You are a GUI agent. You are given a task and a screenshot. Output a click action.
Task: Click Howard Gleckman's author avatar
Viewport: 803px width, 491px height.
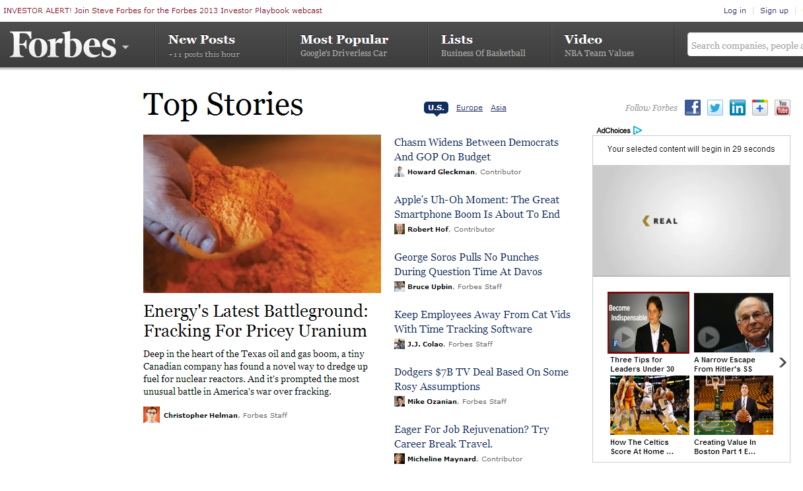(400, 172)
